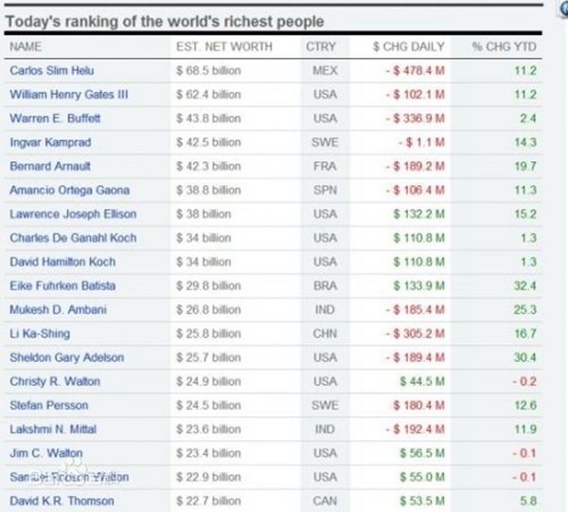This screenshot has width=568, height=512.
Task: Open David K.R. Thomson's entry
Action: (62, 501)
